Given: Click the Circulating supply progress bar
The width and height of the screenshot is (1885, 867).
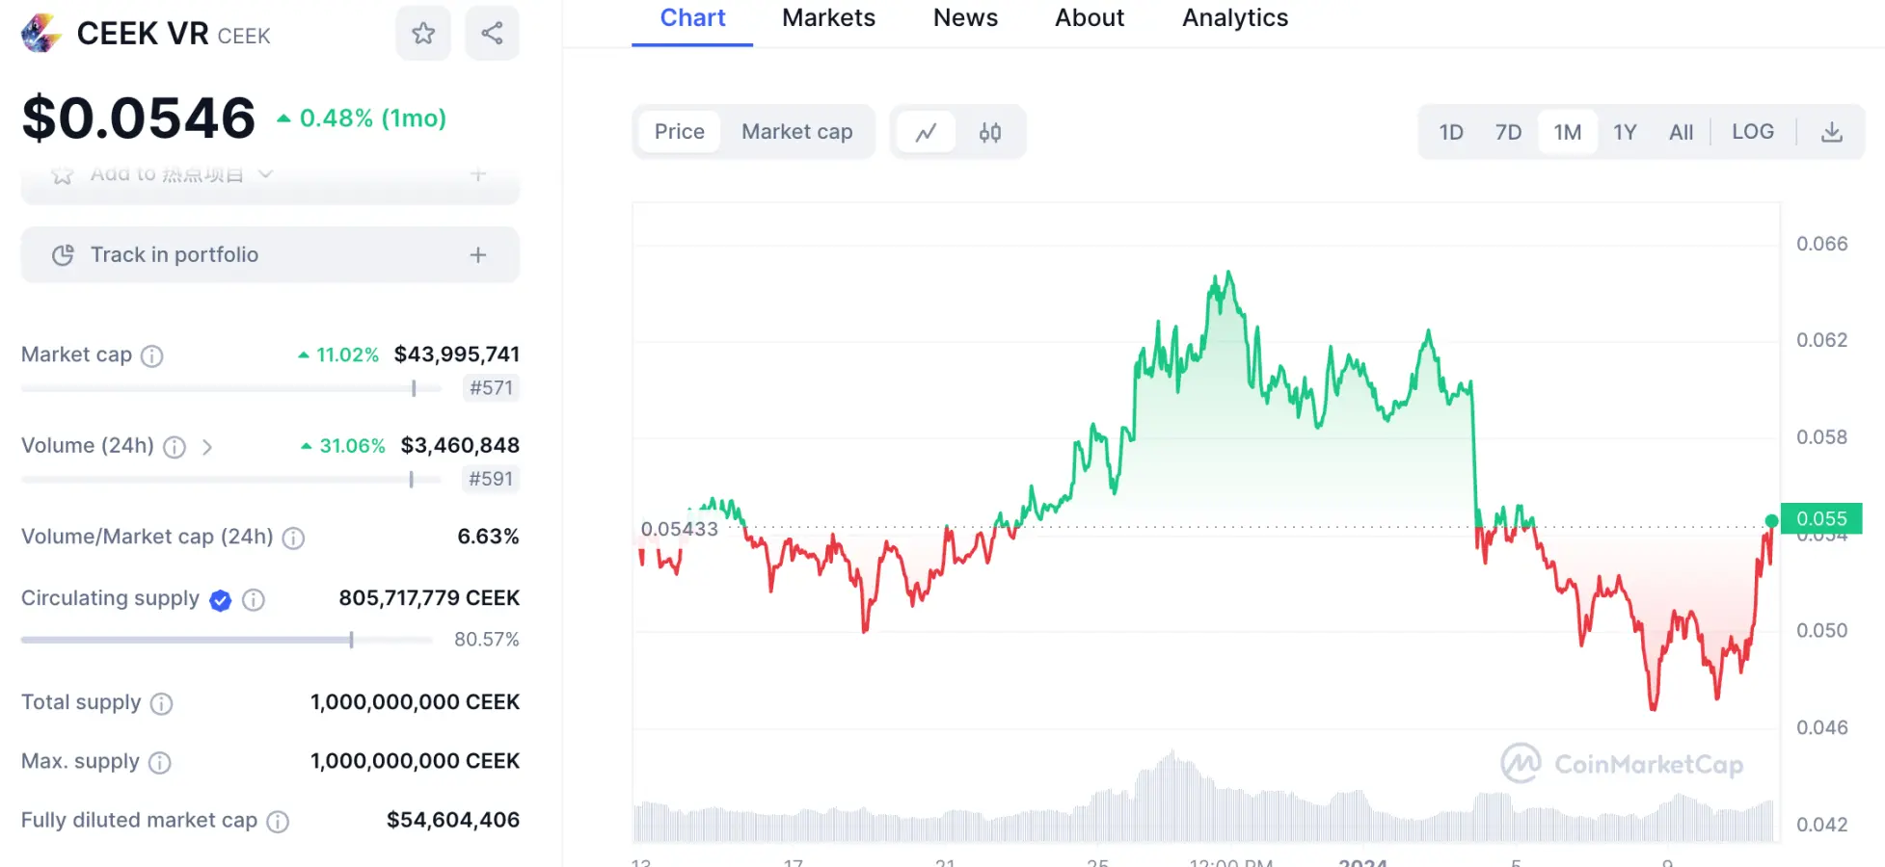Looking at the screenshot, I should pos(227,640).
